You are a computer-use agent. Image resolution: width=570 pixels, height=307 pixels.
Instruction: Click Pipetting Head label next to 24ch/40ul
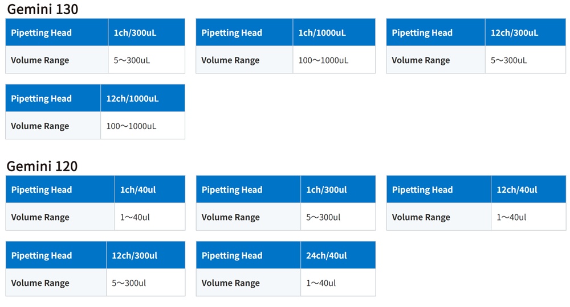click(x=232, y=255)
